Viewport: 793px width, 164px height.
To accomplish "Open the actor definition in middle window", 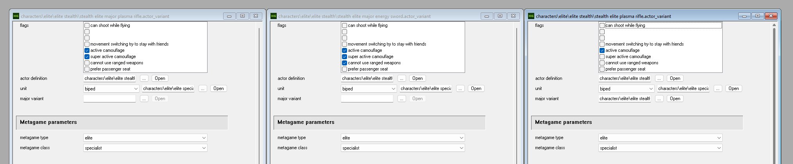I will tap(417, 78).
